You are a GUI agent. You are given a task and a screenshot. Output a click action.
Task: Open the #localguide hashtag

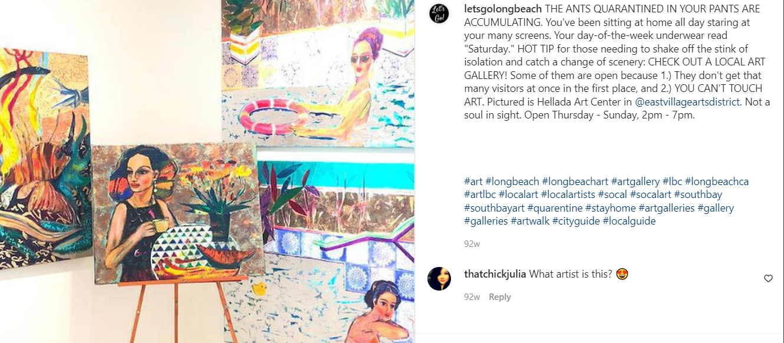coord(629,221)
